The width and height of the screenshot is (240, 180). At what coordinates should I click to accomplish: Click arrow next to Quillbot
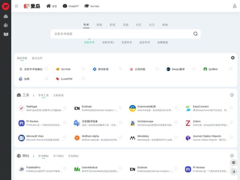231,69
